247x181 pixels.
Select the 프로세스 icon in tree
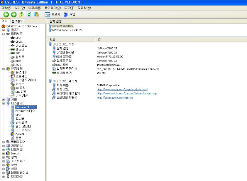point(12,76)
